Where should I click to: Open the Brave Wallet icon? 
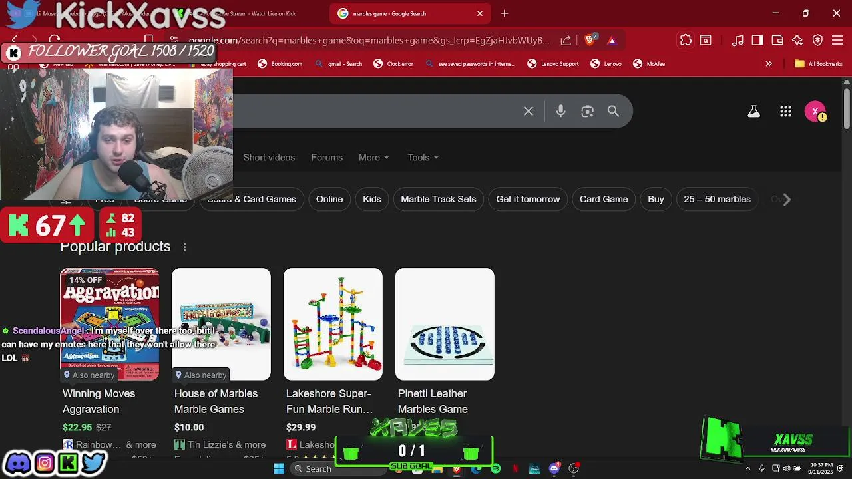click(x=777, y=40)
